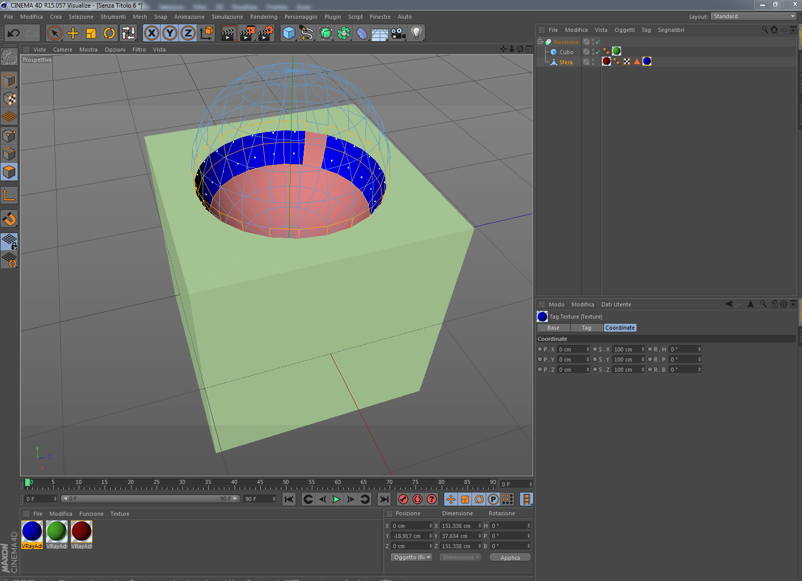Add a Cube primitive from toolbar

tap(289, 33)
